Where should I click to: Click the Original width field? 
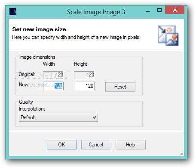tap(53, 75)
